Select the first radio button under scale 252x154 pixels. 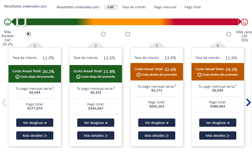coord(29,34)
